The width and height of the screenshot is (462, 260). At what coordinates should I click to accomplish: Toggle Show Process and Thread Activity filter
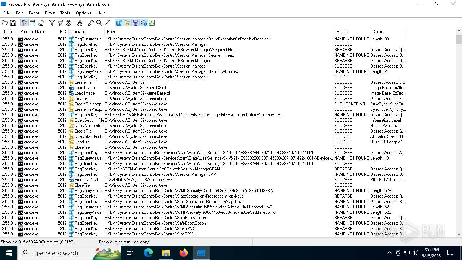click(x=144, y=23)
